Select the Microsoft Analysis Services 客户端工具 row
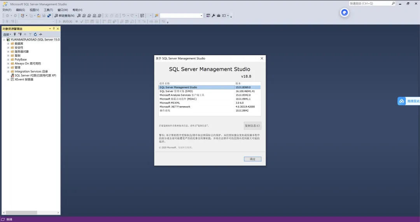This screenshot has width=420, height=222. pos(210,95)
